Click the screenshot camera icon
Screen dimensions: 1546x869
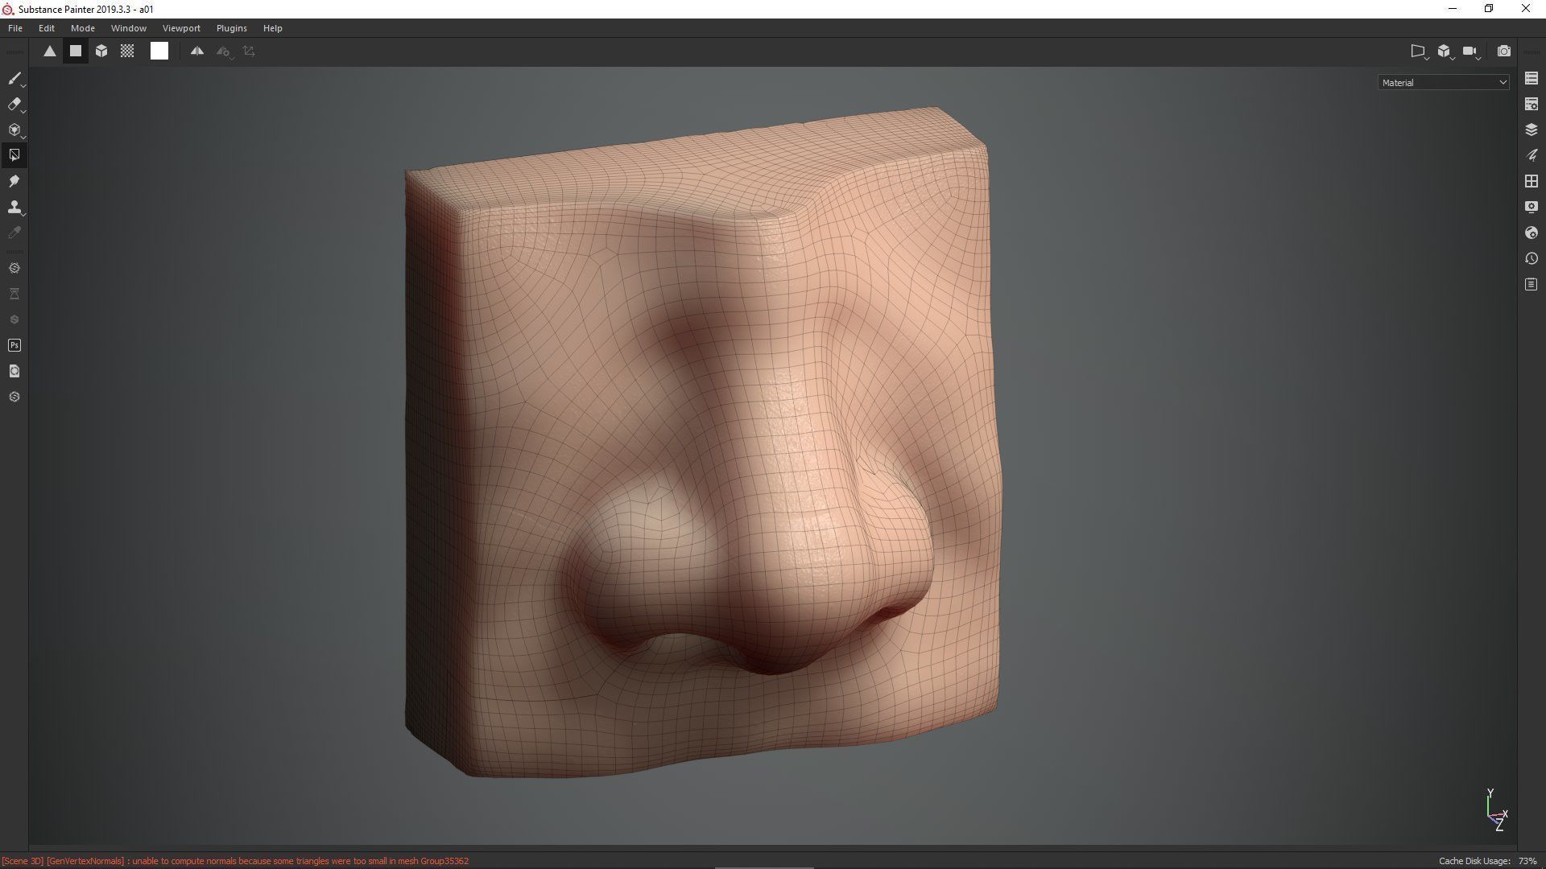click(x=1503, y=51)
